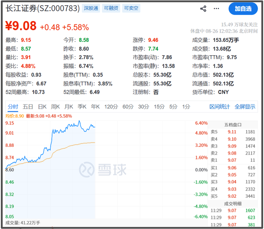
Task: Switch to the 五日 chart tab
Action: pyautogui.click(x=28, y=107)
